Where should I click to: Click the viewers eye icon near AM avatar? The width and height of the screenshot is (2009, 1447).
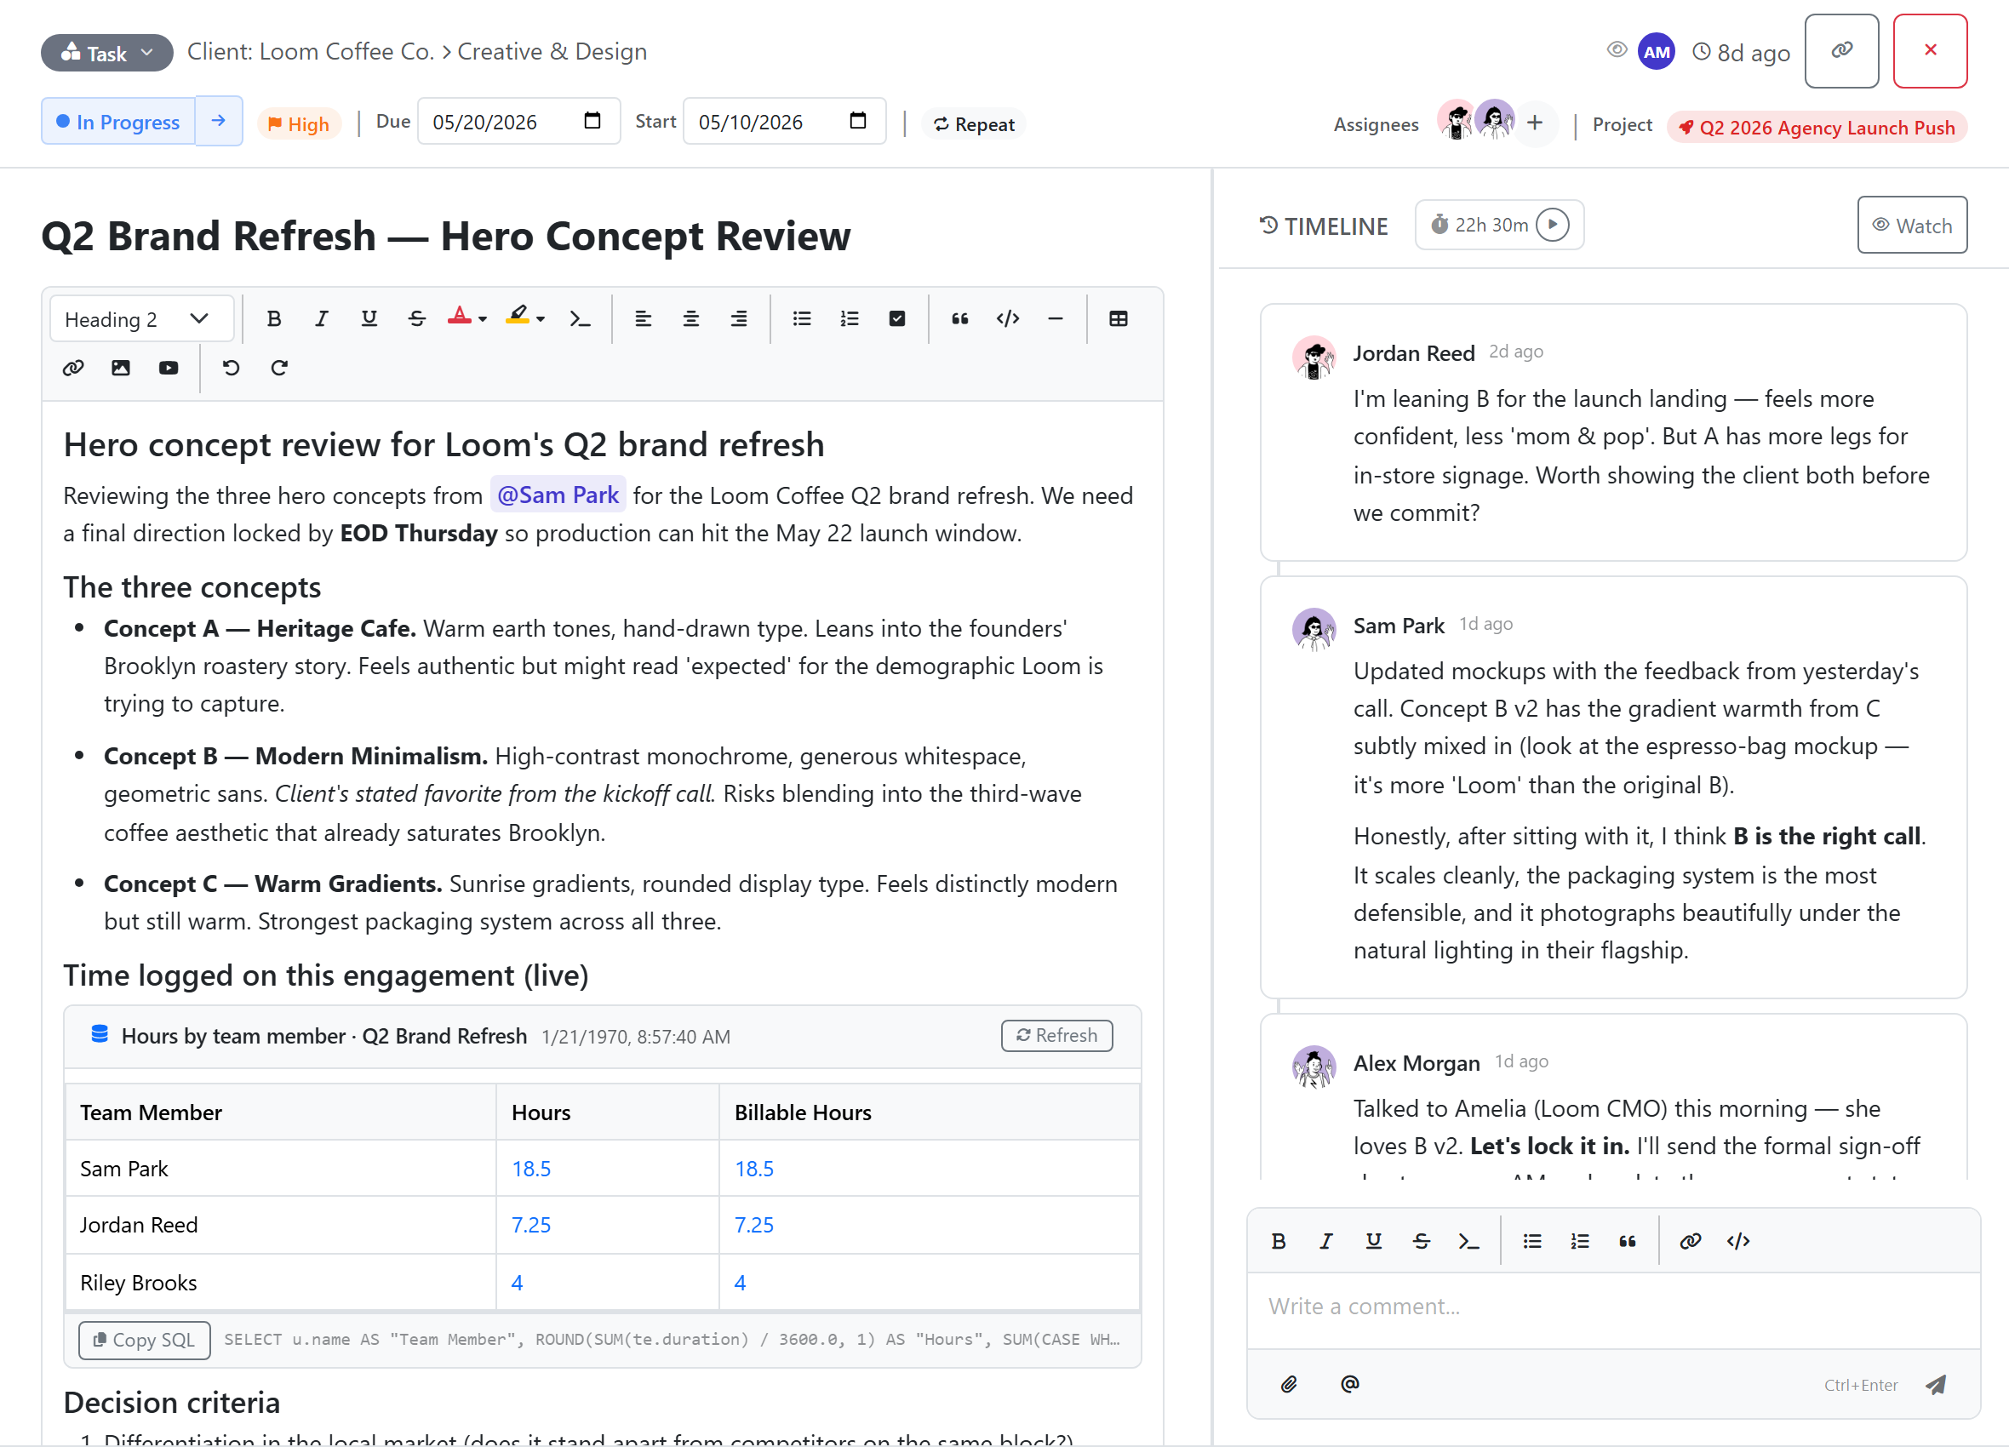pos(1617,49)
